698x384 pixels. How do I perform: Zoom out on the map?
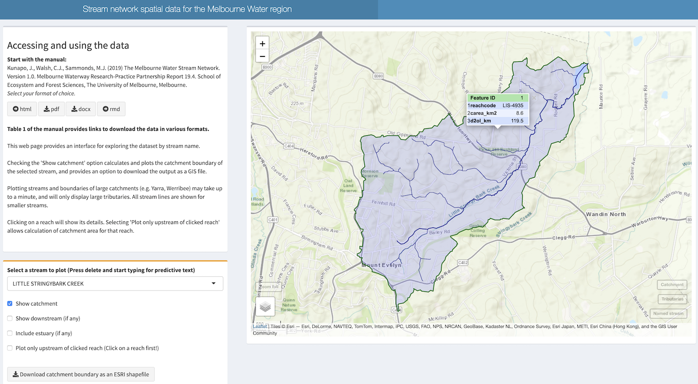tap(262, 56)
